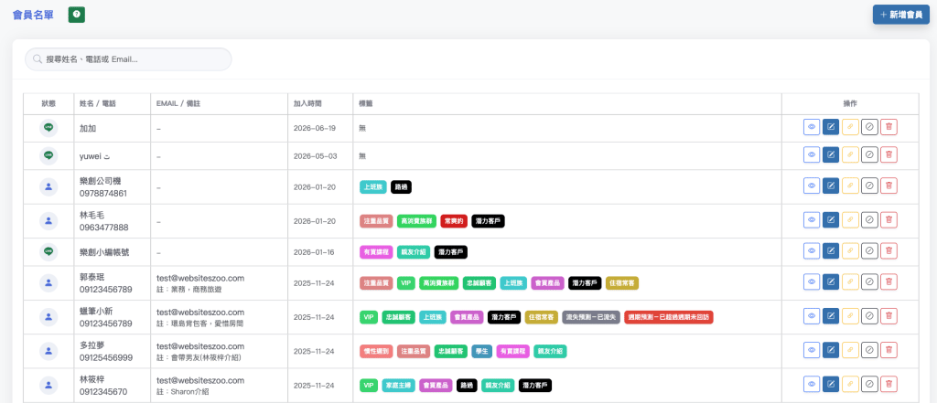937x403 pixels.
Task: Select VIP tag on 郭泰珉 row
Action: tap(405, 282)
